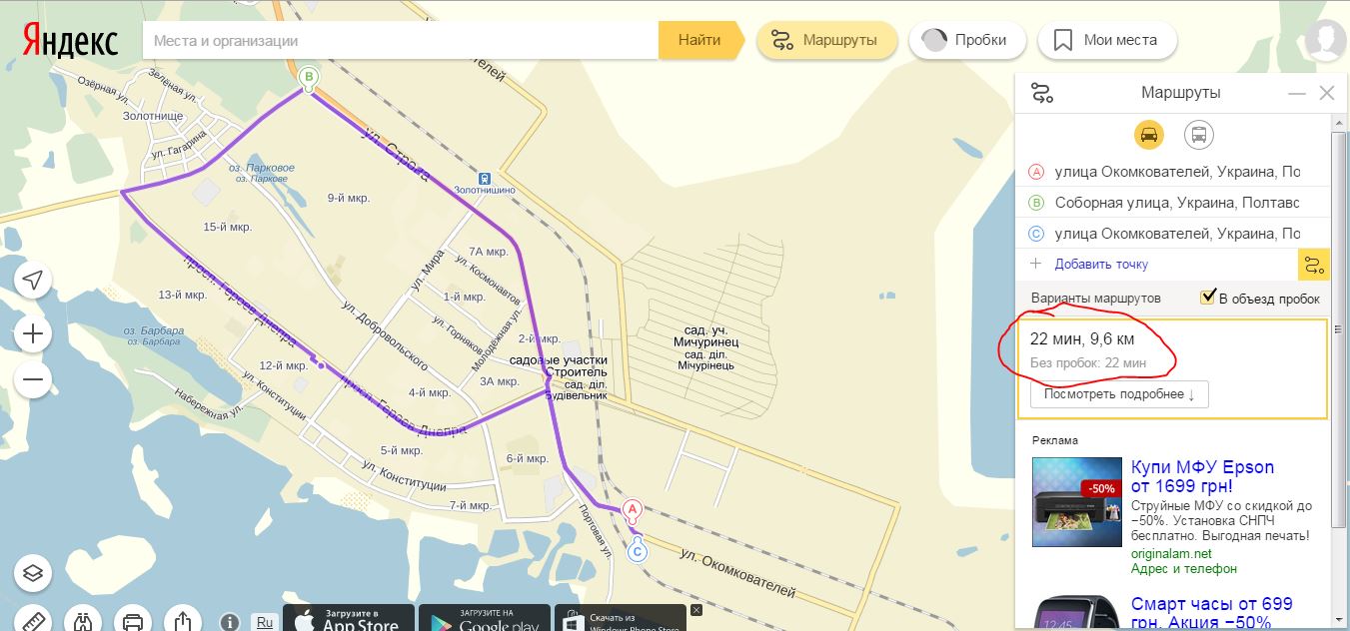
Task: Click the 'Места и организации' search field
Action: click(401, 41)
